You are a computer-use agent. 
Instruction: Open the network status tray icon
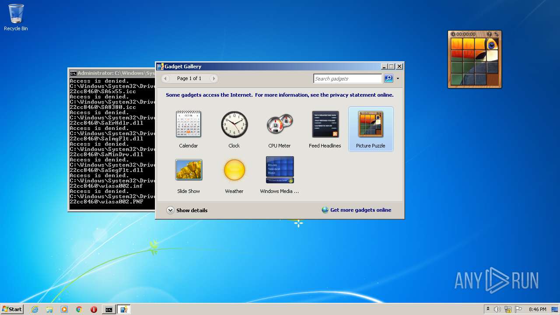point(508,309)
